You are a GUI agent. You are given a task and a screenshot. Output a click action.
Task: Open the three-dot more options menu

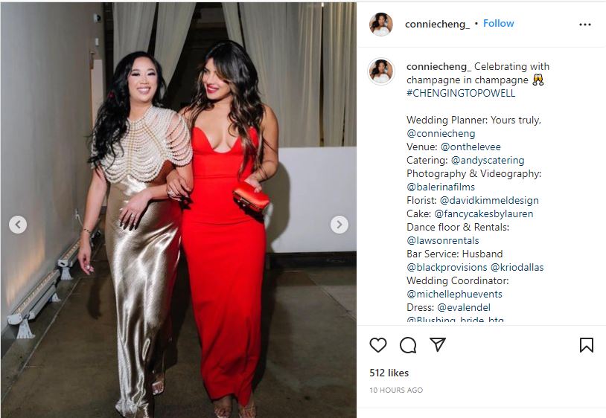tap(585, 25)
